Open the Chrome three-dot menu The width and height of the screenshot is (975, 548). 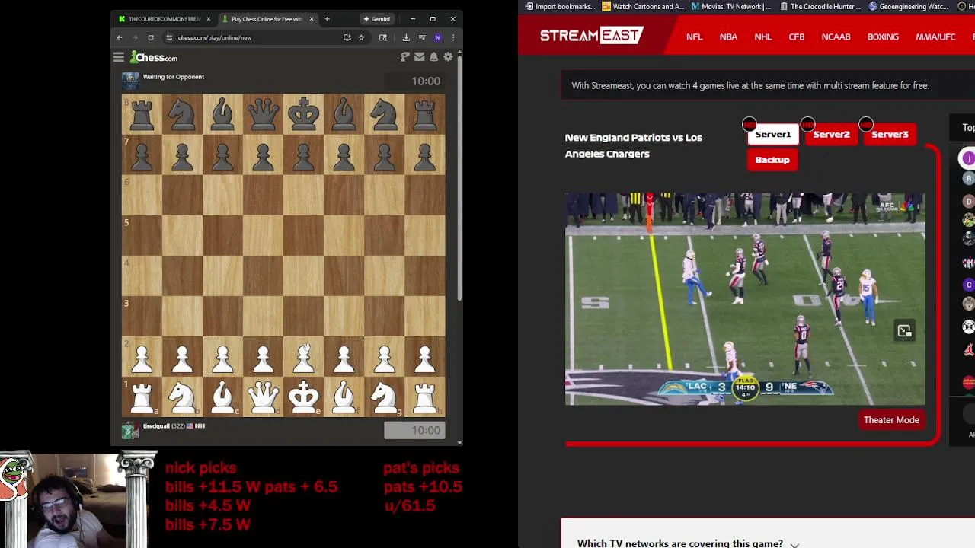[452, 37]
